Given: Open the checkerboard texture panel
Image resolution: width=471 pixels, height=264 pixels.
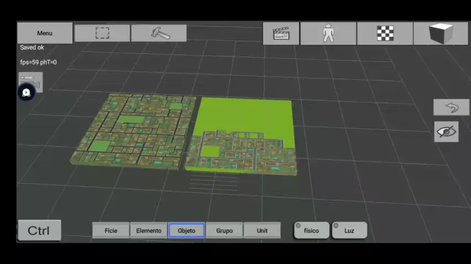Looking at the screenshot, I should (x=385, y=34).
